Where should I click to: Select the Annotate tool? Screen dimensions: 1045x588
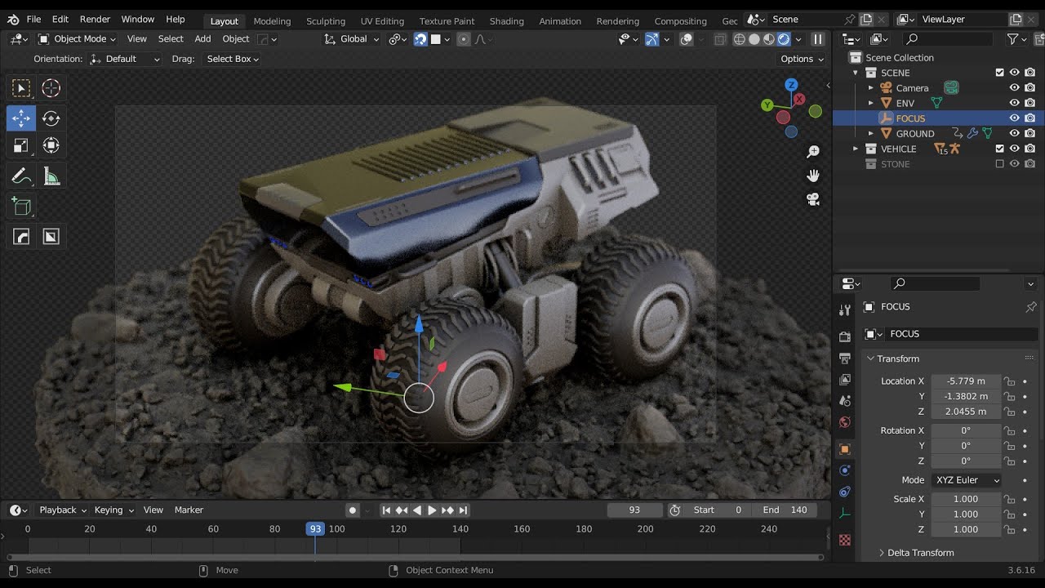point(21,176)
